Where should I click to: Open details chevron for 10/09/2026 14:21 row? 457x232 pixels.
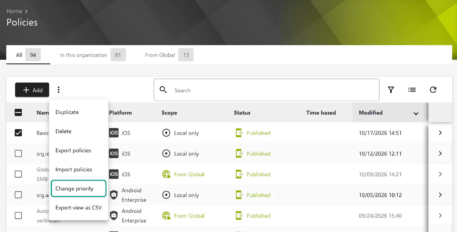point(440,174)
